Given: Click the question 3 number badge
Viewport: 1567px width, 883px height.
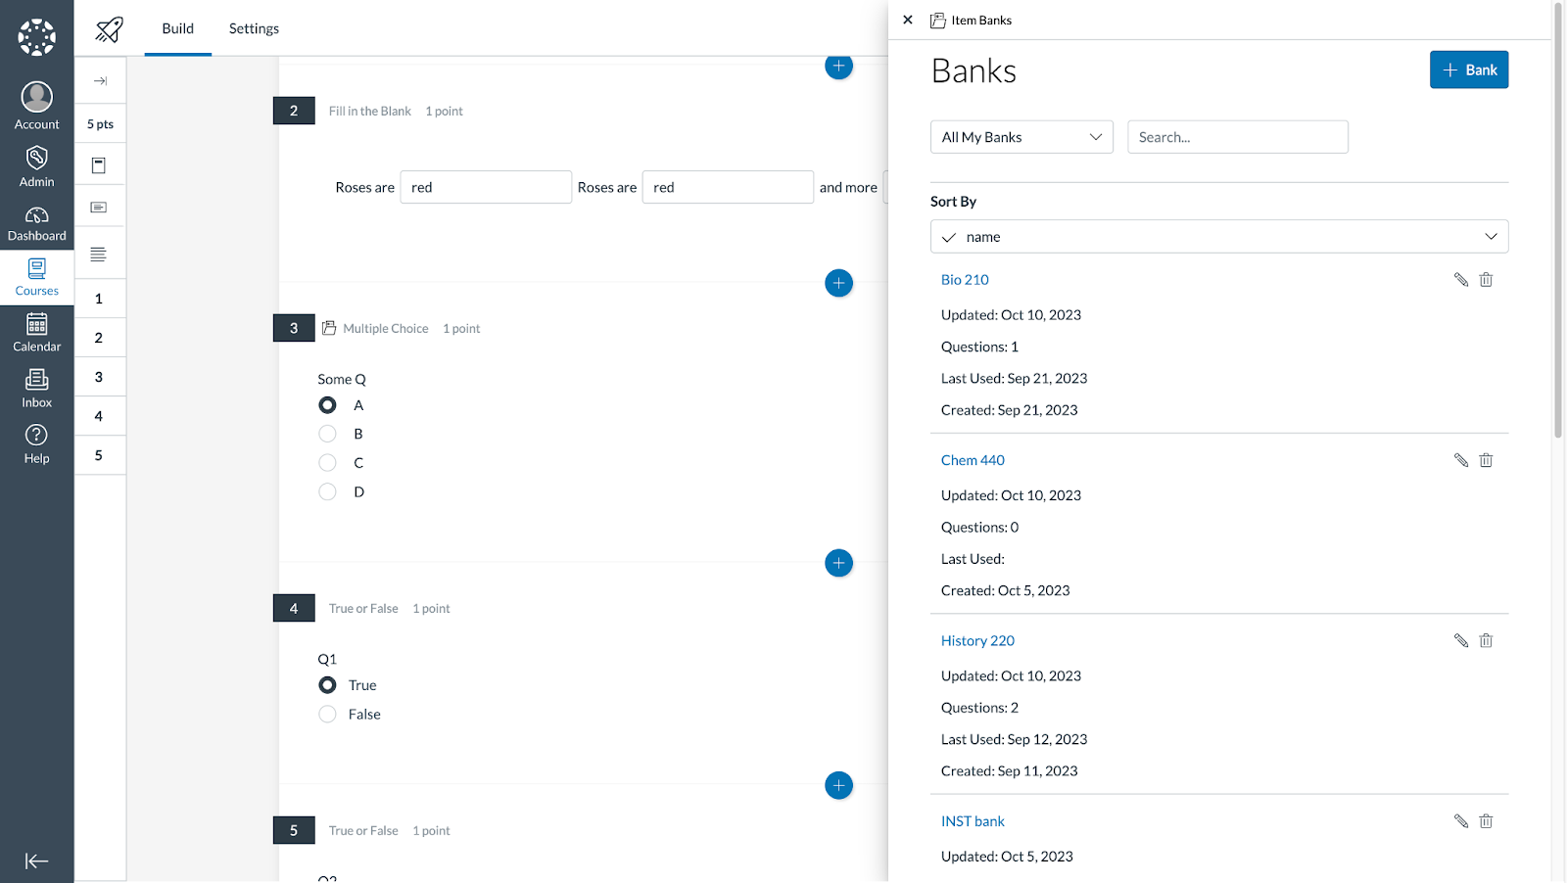Looking at the screenshot, I should pos(294,328).
